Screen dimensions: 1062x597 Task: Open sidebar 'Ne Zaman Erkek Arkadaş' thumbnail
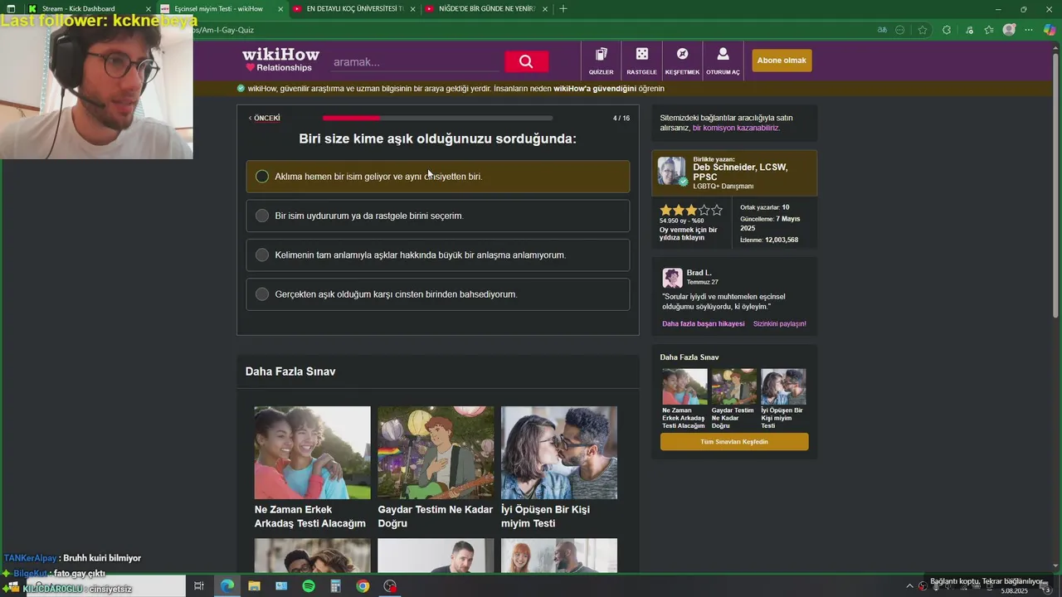point(684,386)
